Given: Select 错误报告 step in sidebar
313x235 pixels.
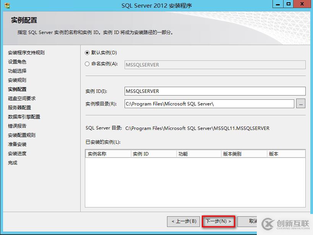Looking at the screenshot, I should [17, 126].
